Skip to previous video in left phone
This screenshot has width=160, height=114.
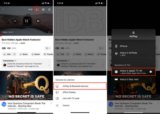[x=15, y=21]
